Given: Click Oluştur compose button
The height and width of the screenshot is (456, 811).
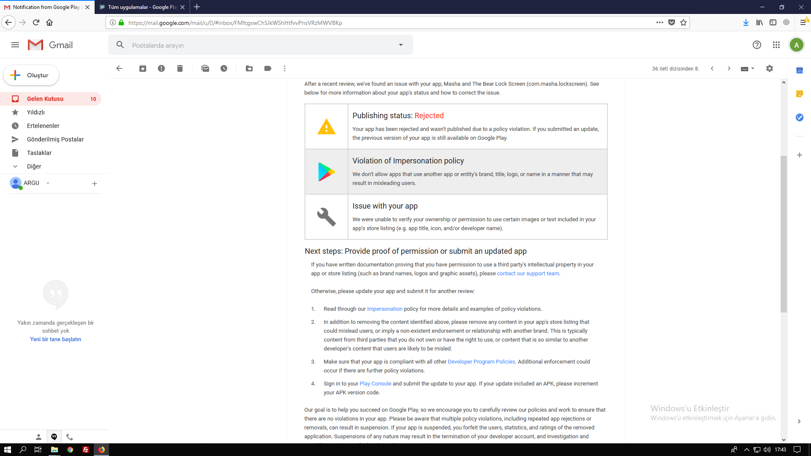Looking at the screenshot, I should tap(31, 75).
